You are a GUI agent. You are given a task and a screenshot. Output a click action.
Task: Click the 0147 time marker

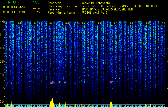[x=114, y=23]
